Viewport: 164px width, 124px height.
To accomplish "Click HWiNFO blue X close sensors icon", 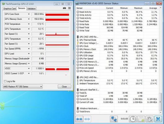I will (x=158, y=119).
